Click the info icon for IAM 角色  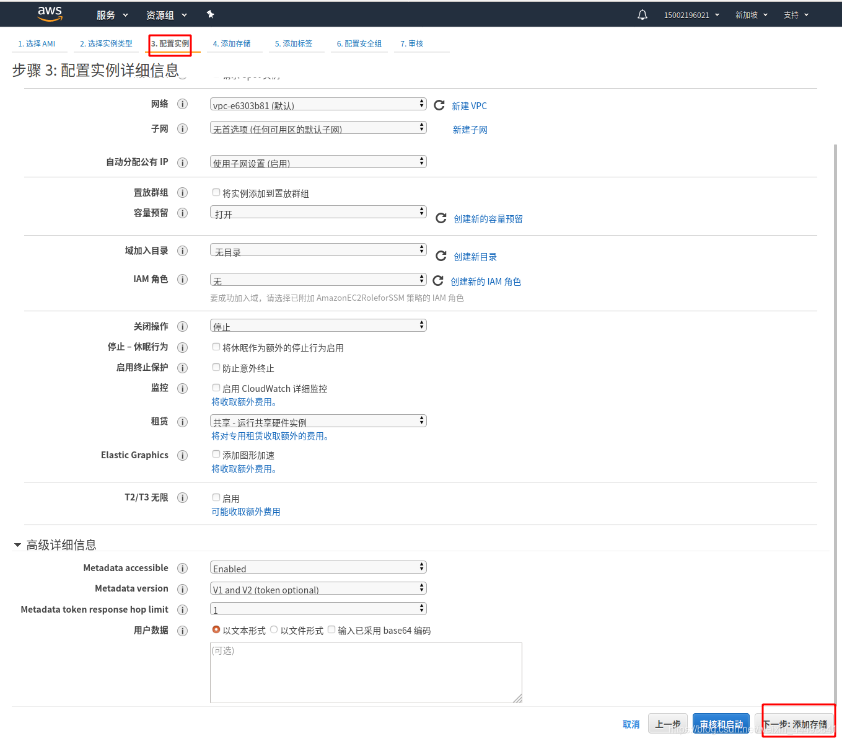183,280
